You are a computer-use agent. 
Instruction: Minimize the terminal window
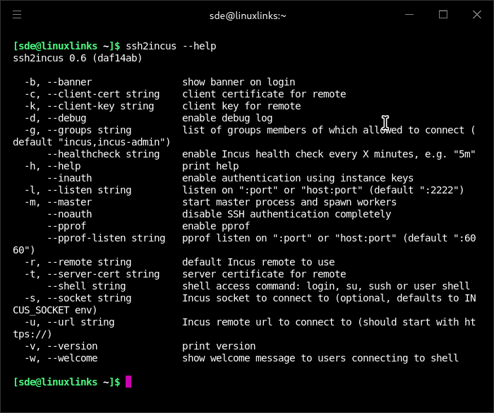410,14
